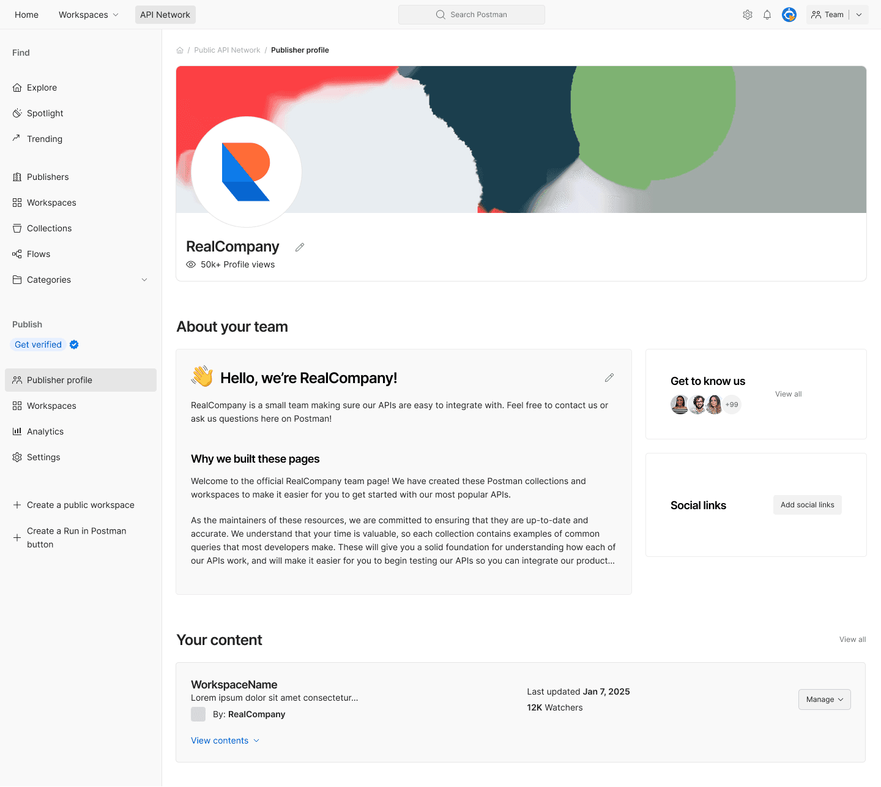
Task: Click Get verified link
Action: tap(38, 345)
